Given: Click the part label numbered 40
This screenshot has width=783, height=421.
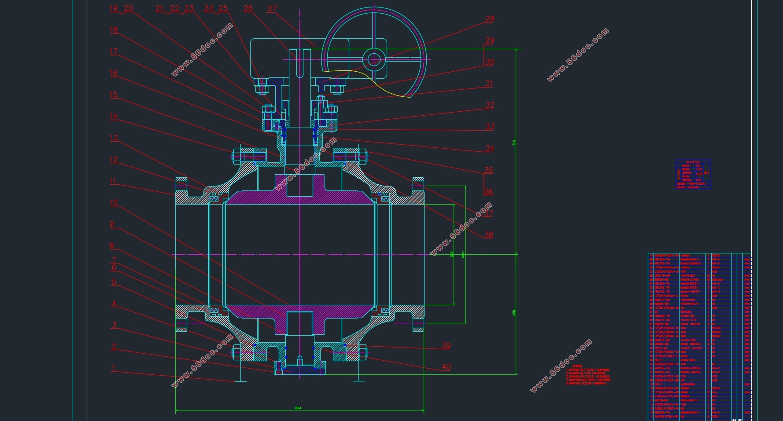Looking at the screenshot, I should (446, 367).
